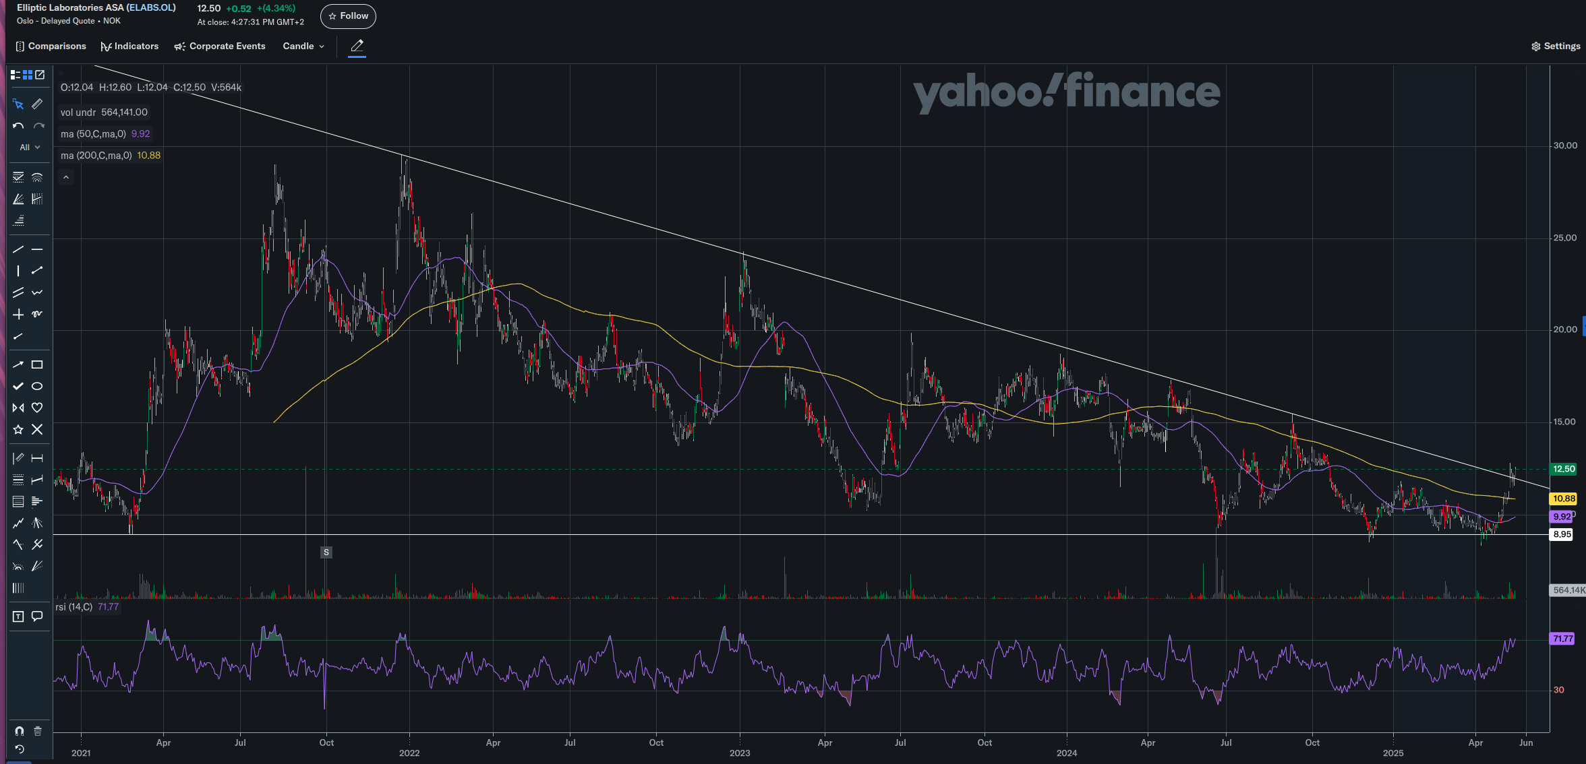
Task: Select the Fibonacci retracement lines tool
Action: pyautogui.click(x=18, y=177)
